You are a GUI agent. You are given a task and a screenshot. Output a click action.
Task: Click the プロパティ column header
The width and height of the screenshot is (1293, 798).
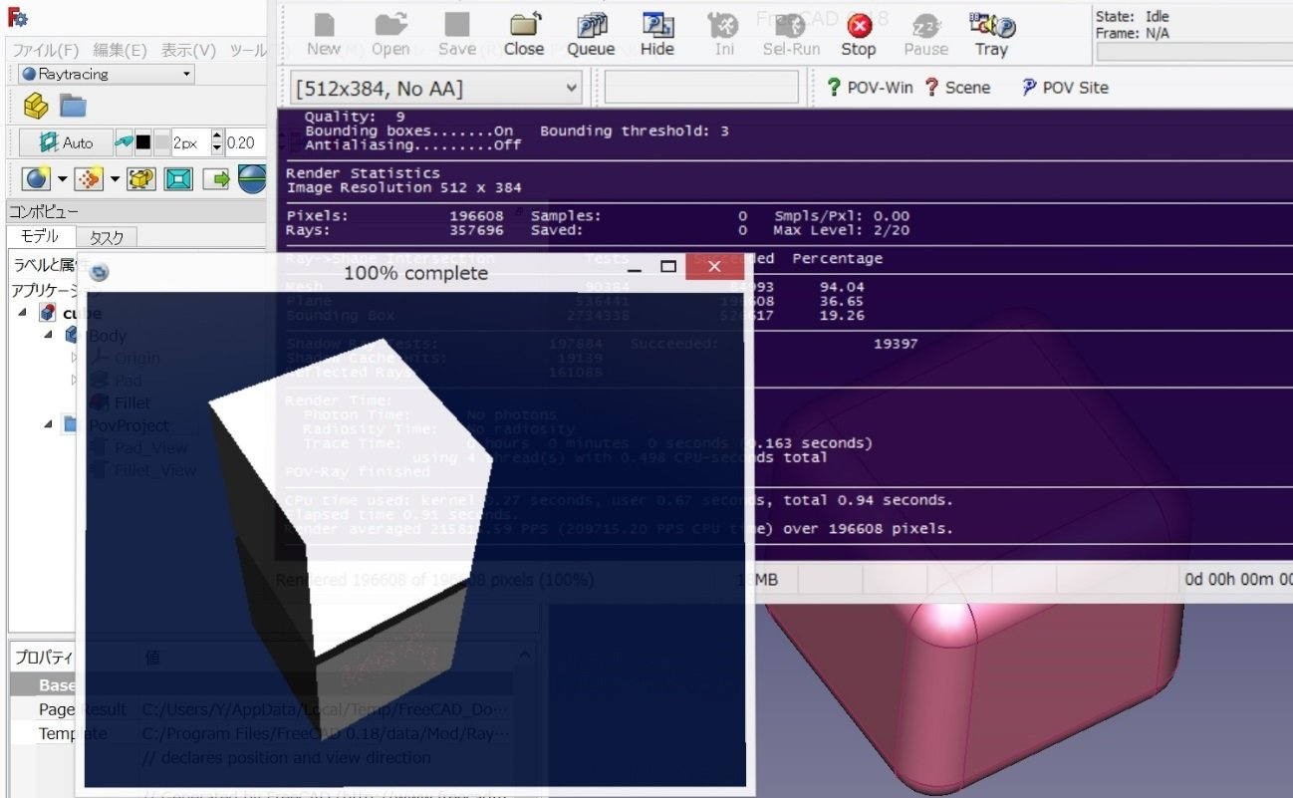(x=43, y=658)
